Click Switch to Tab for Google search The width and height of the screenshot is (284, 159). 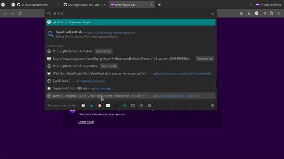click(x=205, y=59)
